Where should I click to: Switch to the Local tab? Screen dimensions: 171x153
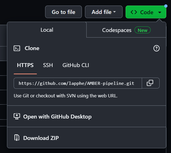coord(47,30)
